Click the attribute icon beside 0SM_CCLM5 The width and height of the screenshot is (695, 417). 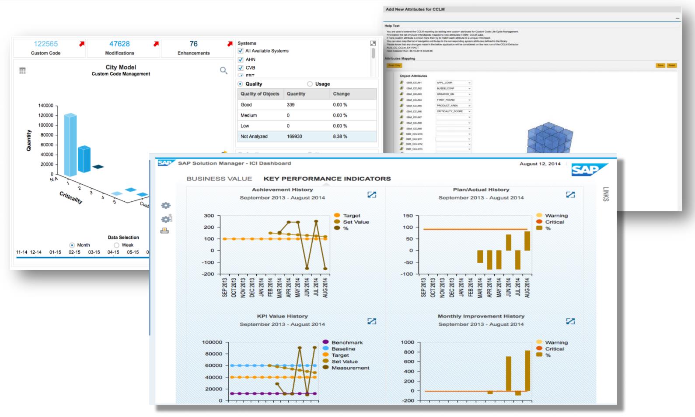[402, 105]
